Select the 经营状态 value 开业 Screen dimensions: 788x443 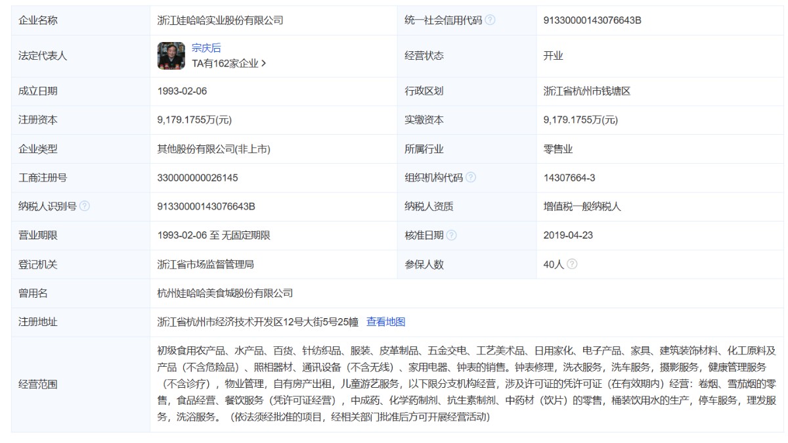pos(554,56)
